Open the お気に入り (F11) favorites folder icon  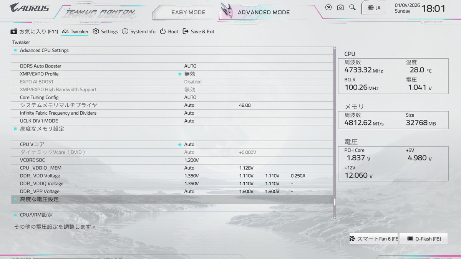click(14, 31)
